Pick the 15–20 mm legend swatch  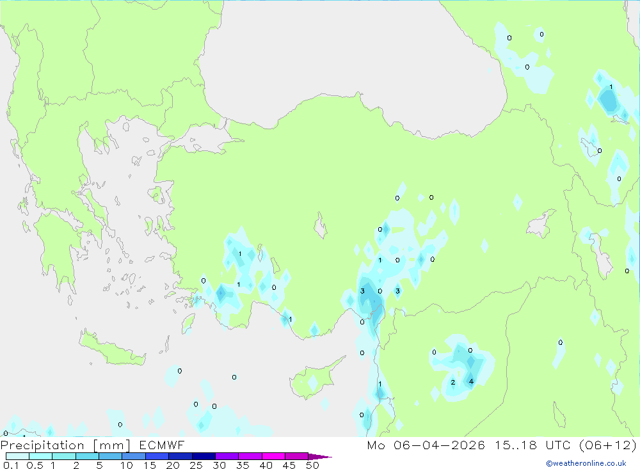pos(157,456)
